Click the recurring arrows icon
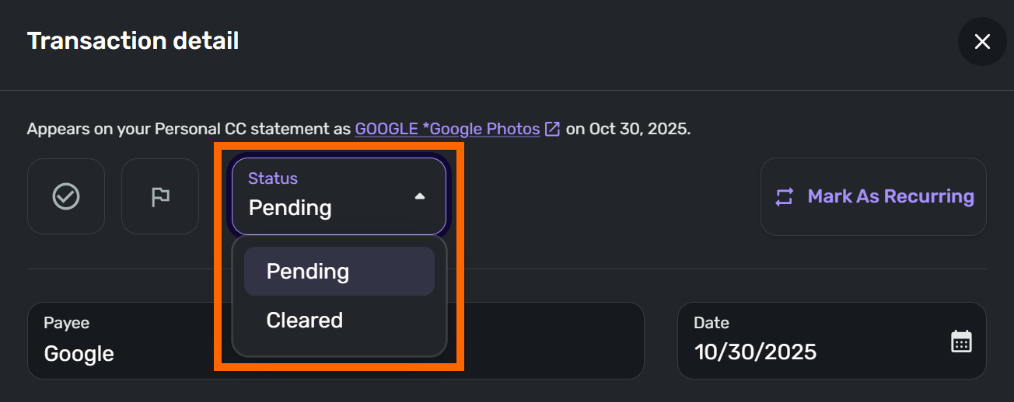Viewport: 1014px width, 402px height. [784, 197]
